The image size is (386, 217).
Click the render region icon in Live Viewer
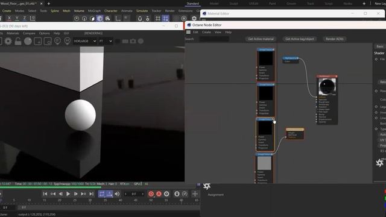pos(37,41)
